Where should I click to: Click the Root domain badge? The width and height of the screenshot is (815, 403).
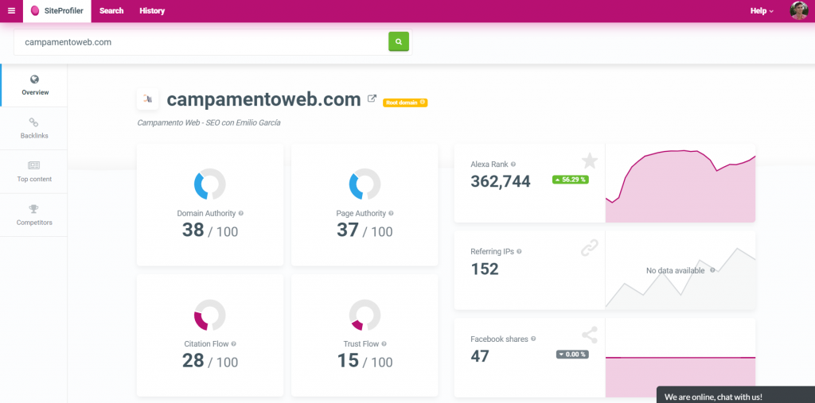[405, 103]
